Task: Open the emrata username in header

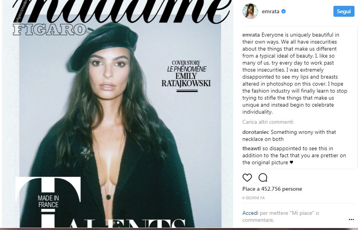Action: coord(270,11)
